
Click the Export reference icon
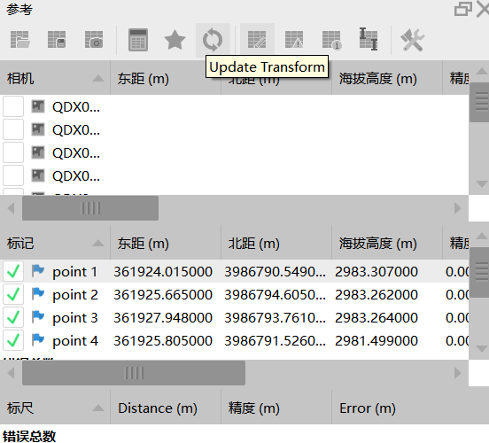click(x=57, y=40)
